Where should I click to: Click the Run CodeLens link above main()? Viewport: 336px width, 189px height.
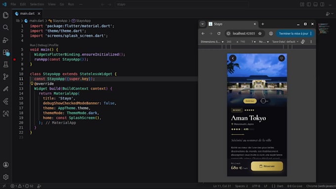tap(32, 45)
